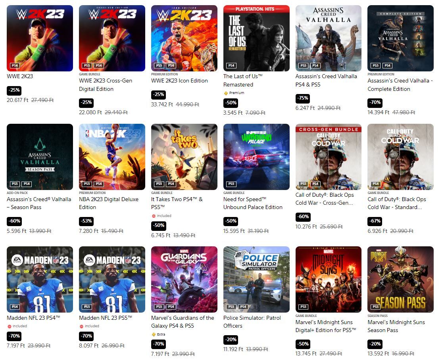The width and height of the screenshot is (444, 359).
Task: Click the PS4 badge on WWE 2K23 cover
Action: pyautogui.click(x=15, y=65)
